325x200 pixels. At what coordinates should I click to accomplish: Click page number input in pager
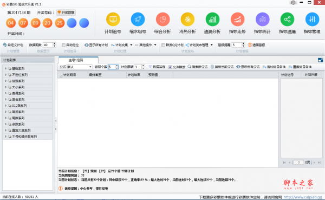298,163
